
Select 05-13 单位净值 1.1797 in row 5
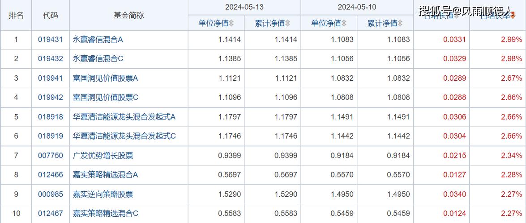tap(230, 117)
